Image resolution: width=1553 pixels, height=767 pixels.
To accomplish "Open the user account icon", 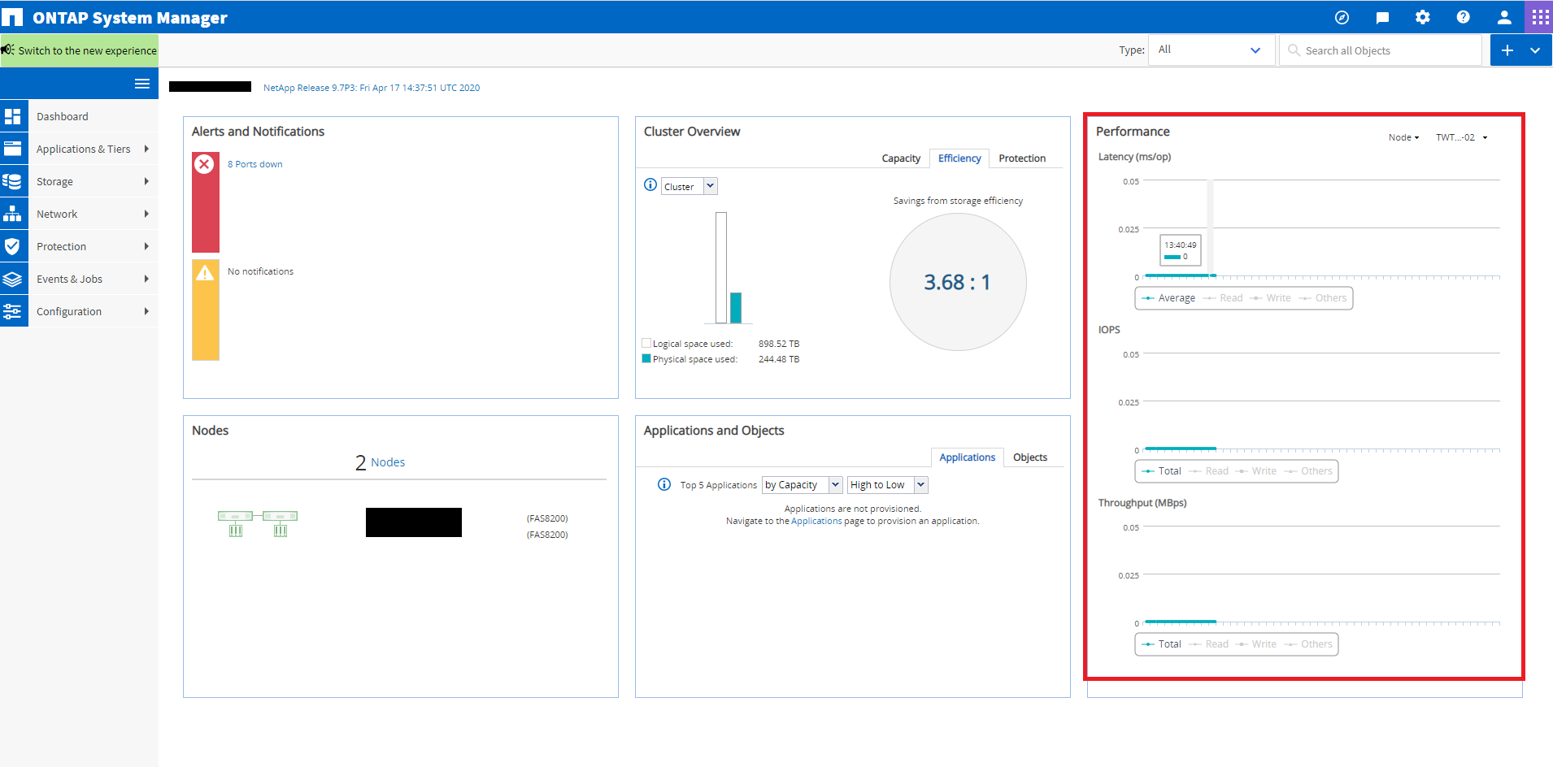I will click(x=1503, y=17).
